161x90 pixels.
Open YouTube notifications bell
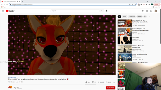pos(151,11)
